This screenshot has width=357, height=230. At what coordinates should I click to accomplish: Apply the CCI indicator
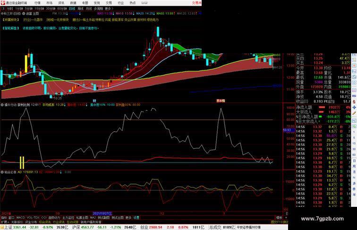coord(44,218)
